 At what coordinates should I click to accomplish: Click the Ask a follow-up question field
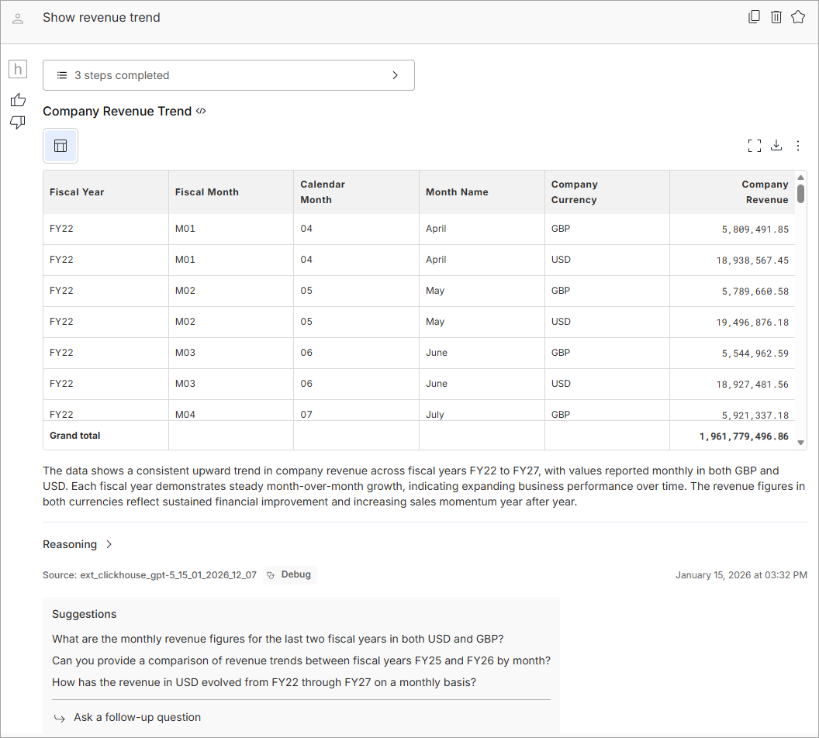click(x=137, y=717)
